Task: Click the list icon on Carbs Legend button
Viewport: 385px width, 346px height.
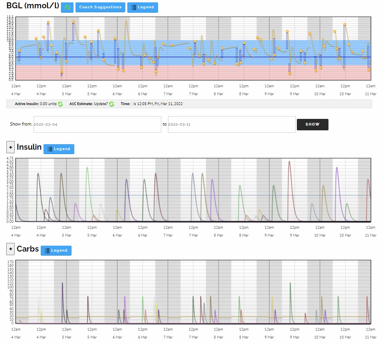Action: (x=47, y=250)
